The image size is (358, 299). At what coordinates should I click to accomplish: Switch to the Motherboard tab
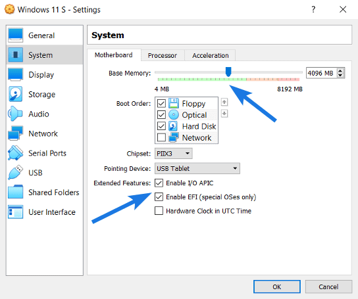113,55
